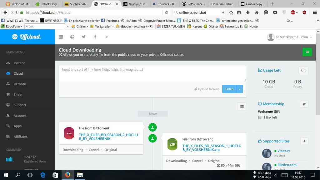320x180 pixels.
Task: Click Original on SEASON_2 card
Action: (x=111, y=150)
